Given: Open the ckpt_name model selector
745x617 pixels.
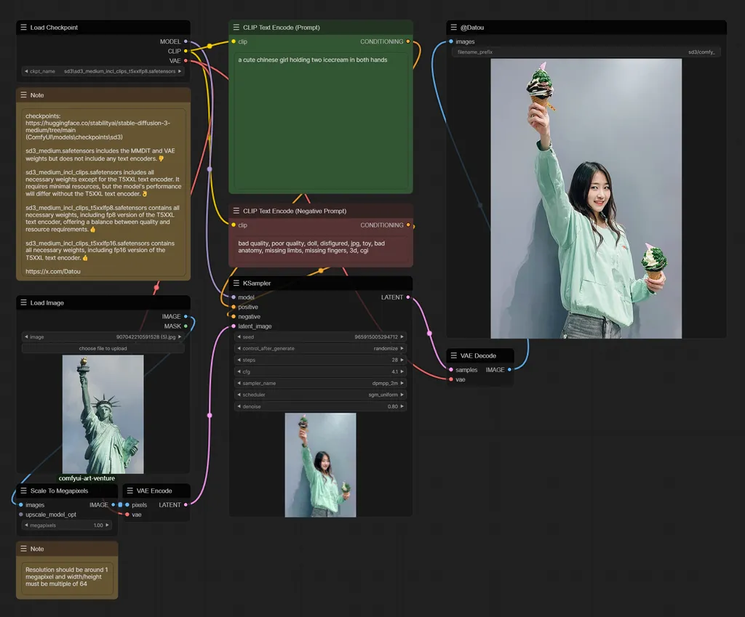Looking at the screenshot, I should pos(102,71).
